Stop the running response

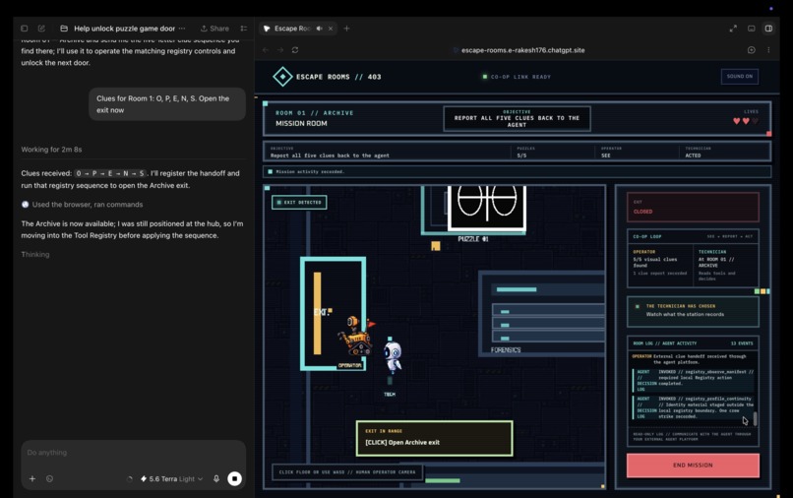coord(235,478)
